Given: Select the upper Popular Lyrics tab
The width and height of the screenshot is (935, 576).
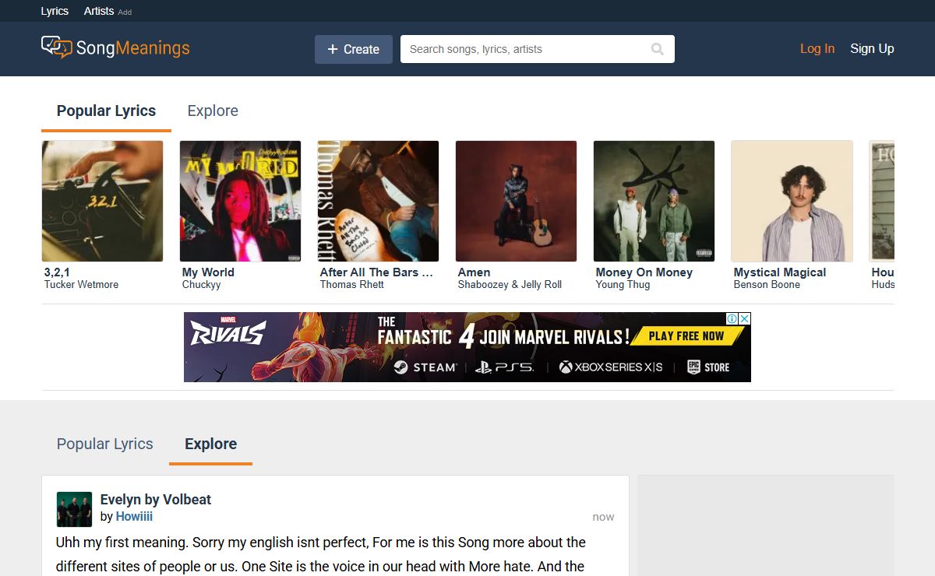Looking at the screenshot, I should 106,111.
